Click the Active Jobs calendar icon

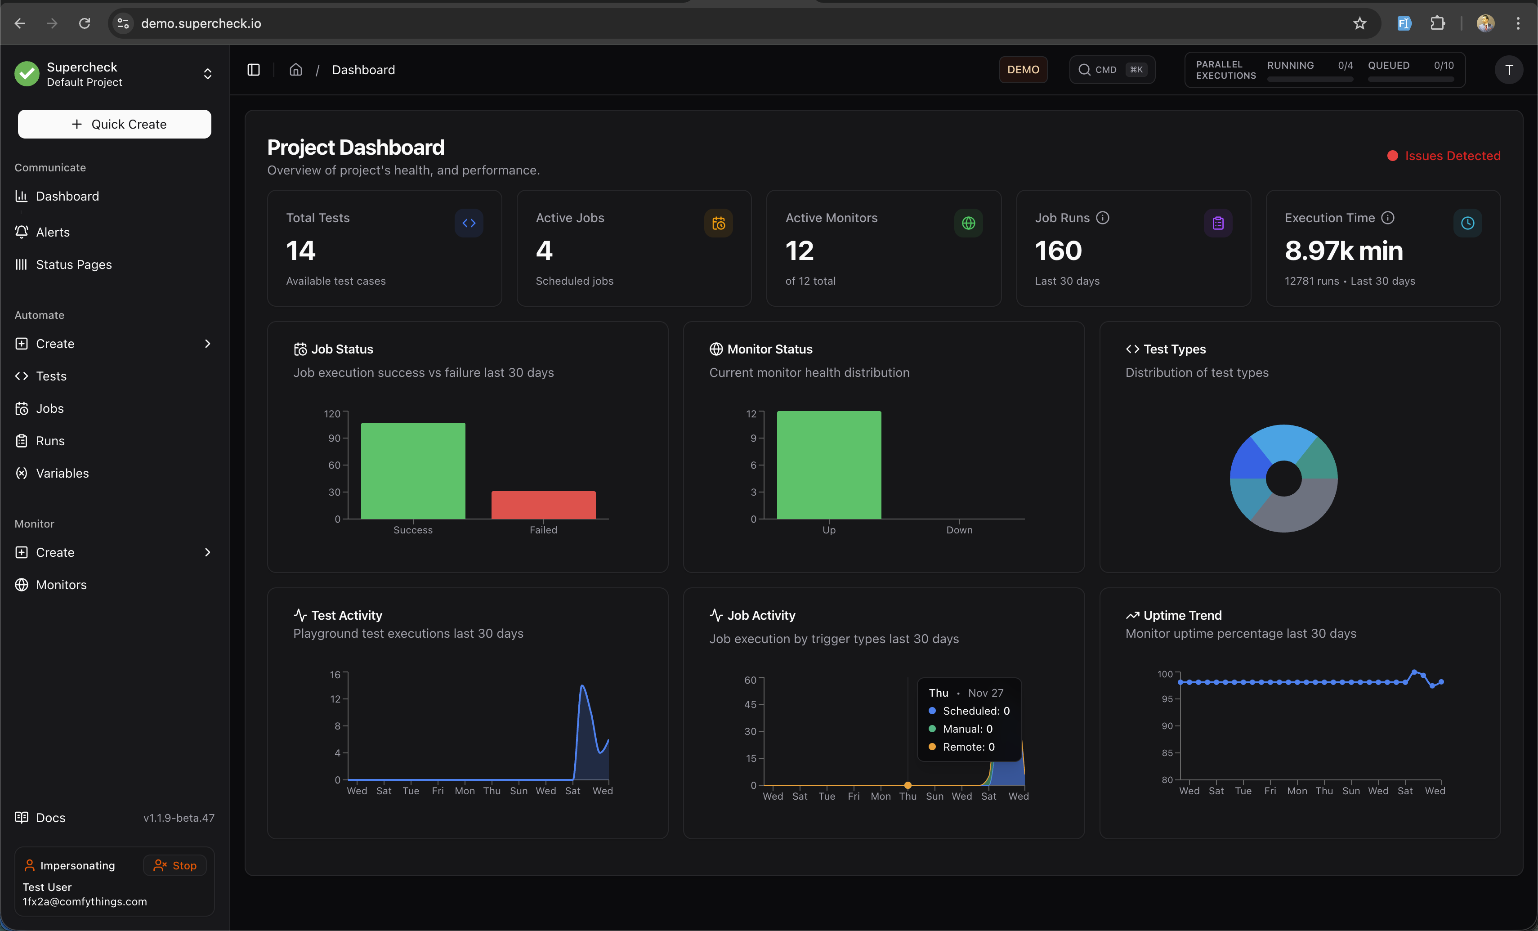click(x=719, y=223)
